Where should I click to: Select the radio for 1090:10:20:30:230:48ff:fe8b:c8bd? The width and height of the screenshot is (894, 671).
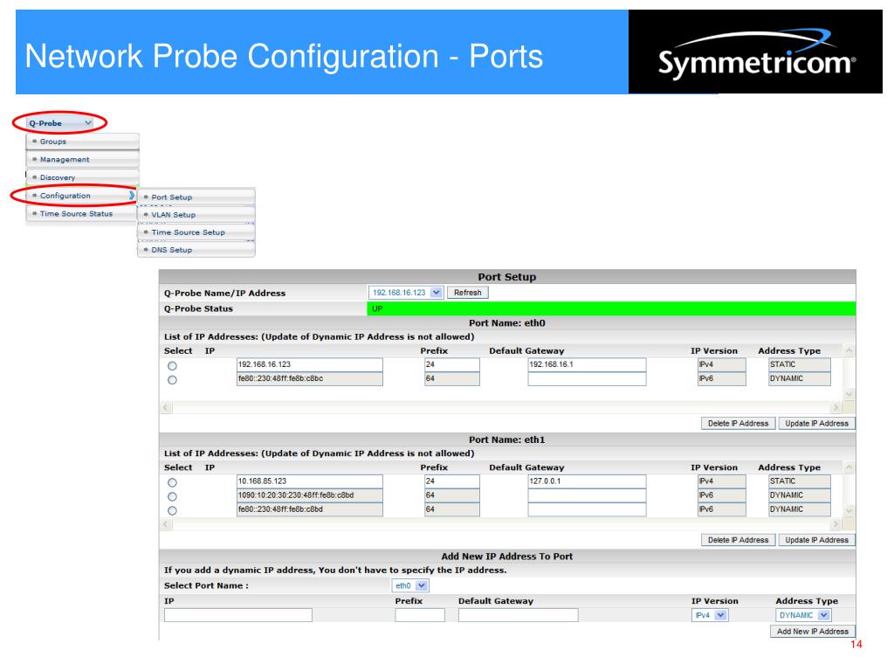point(172,497)
